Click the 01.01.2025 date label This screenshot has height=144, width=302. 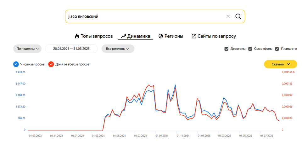click(x=204, y=136)
